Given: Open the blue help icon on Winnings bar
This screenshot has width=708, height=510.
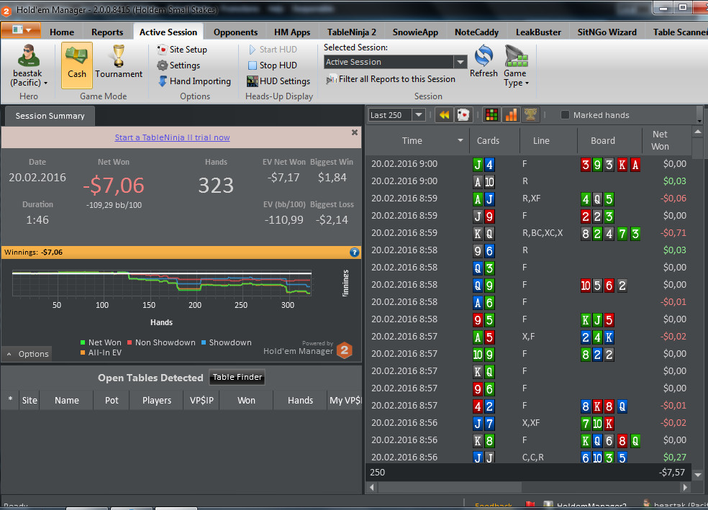Looking at the screenshot, I should pyautogui.click(x=355, y=252).
